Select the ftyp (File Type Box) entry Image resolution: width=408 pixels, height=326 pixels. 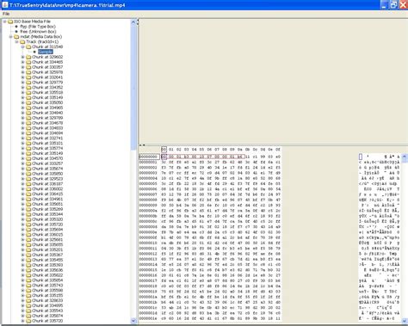click(x=38, y=27)
